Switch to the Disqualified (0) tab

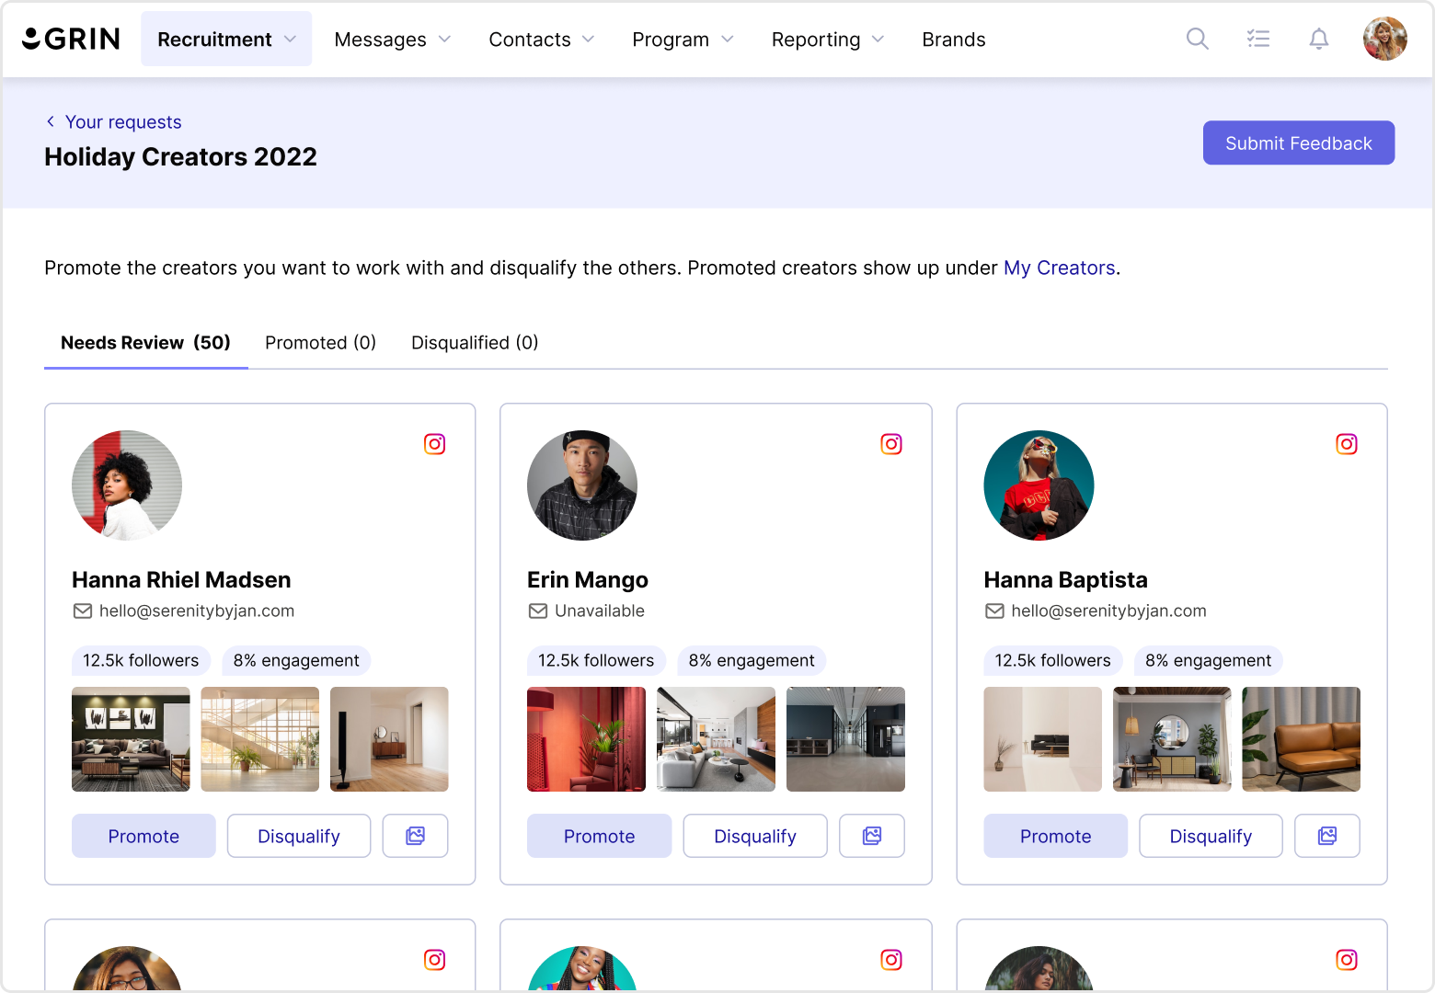tap(475, 343)
